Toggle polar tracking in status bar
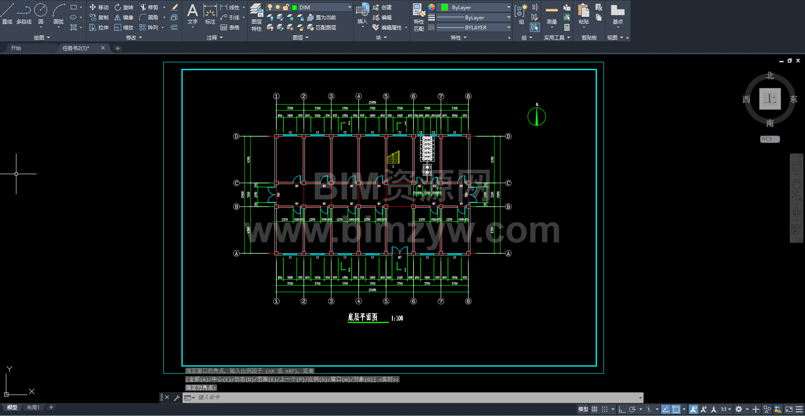This screenshot has width=805, height=416. tap(632, 409)
